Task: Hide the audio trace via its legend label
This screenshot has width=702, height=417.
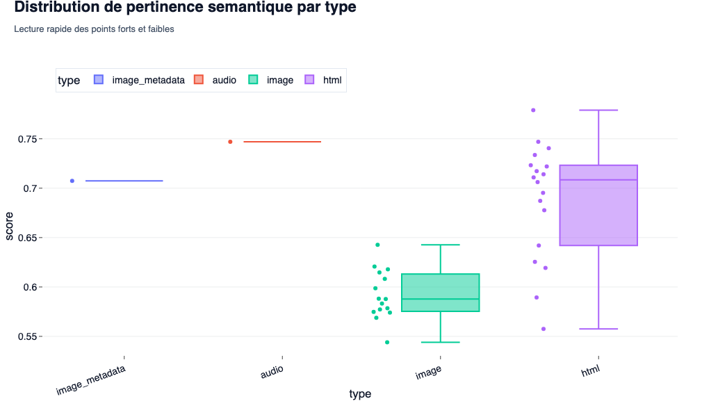Action: click(x=224, y=80)
